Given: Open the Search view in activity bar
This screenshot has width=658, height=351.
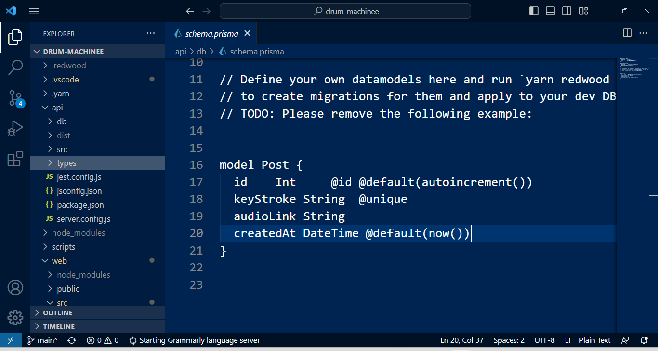Looking at the screenshot, I should 15,67.
